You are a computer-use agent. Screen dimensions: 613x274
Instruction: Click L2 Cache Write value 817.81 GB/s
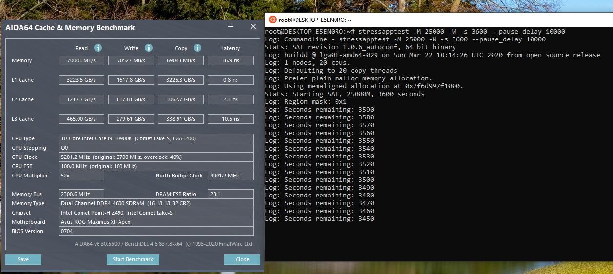coord(131,99)
